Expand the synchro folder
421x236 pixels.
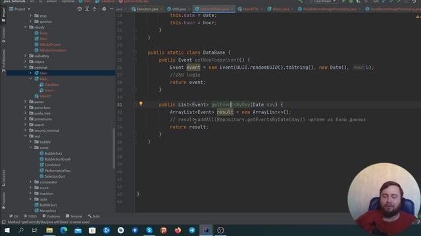click(x=30, y=22)
